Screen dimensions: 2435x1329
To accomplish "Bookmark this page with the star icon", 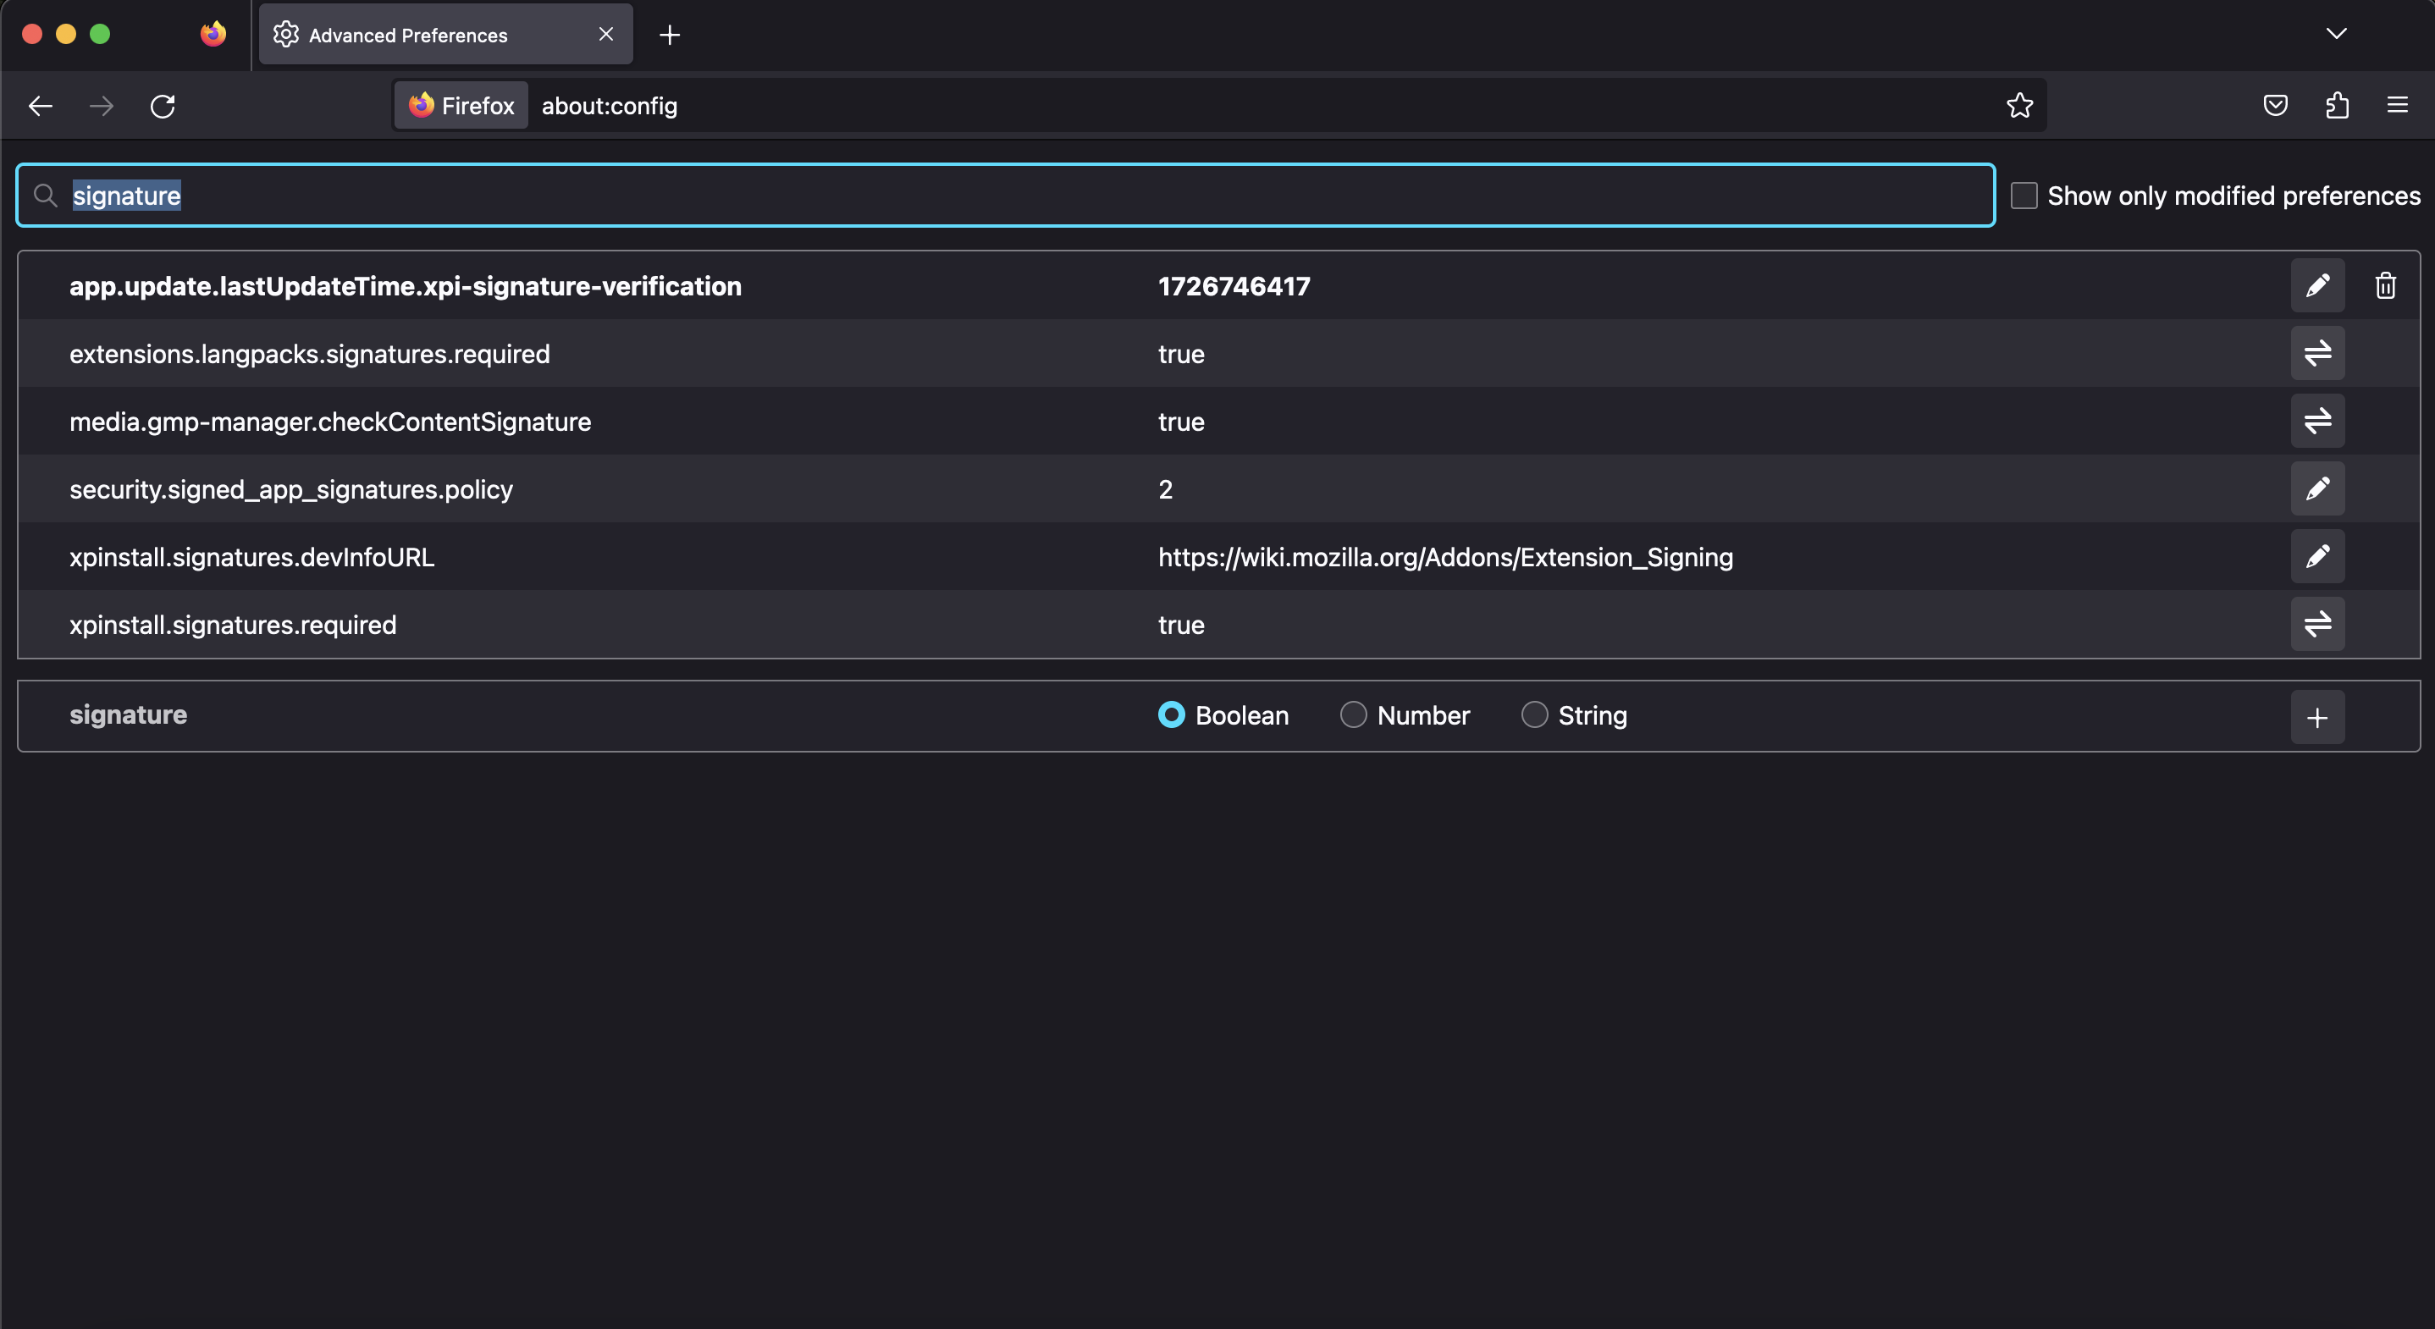I will coord(2019,105).
